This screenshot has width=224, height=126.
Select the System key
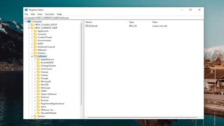(x=41, y=116)
